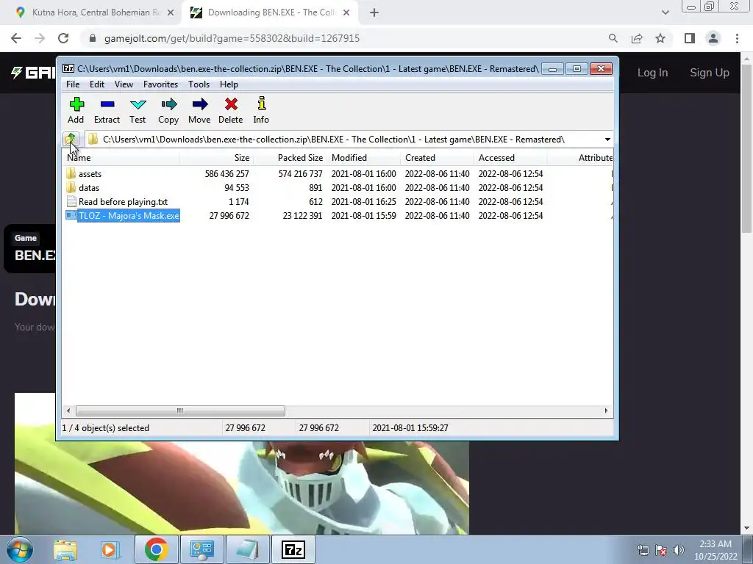
Task: Click the site lock icon
Action: tap(93, 38)
